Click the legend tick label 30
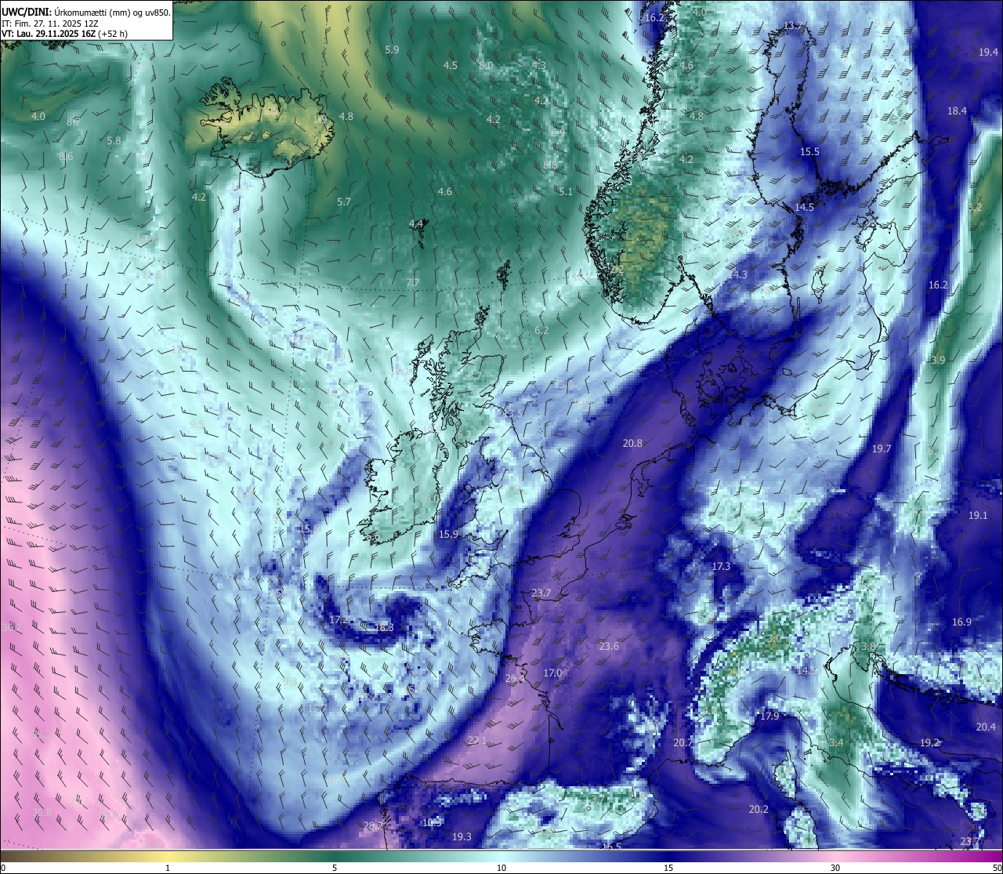 [835, 868]
